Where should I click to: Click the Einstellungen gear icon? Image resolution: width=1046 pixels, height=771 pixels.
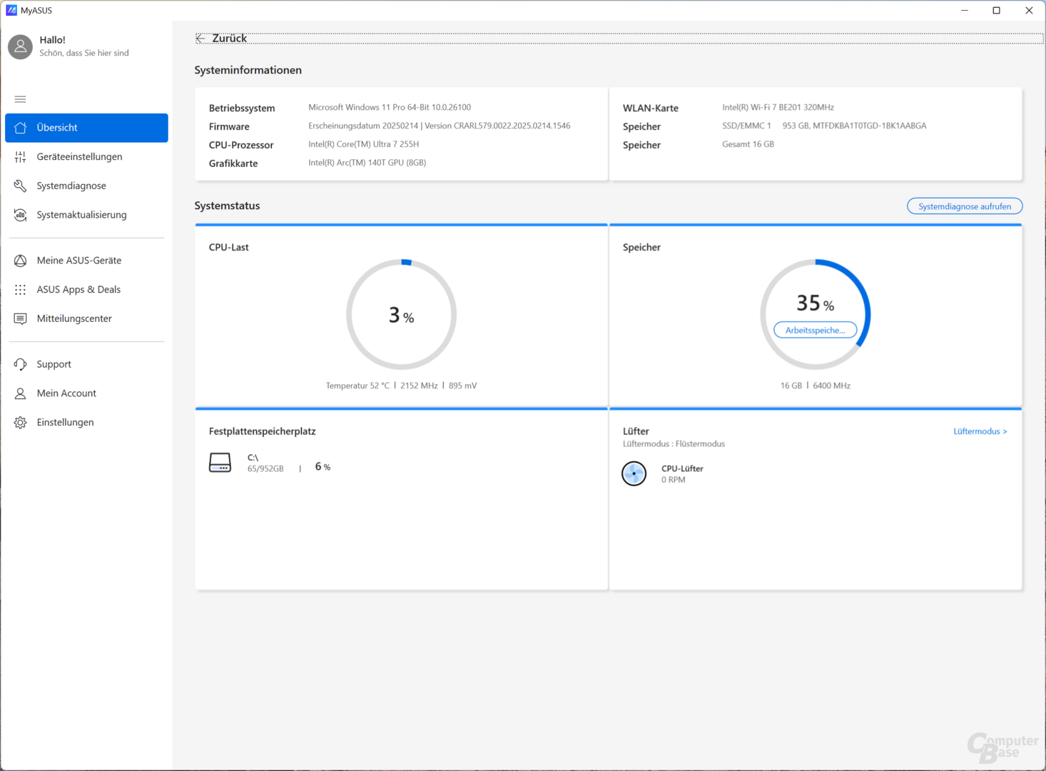click(x=20, y=423)
